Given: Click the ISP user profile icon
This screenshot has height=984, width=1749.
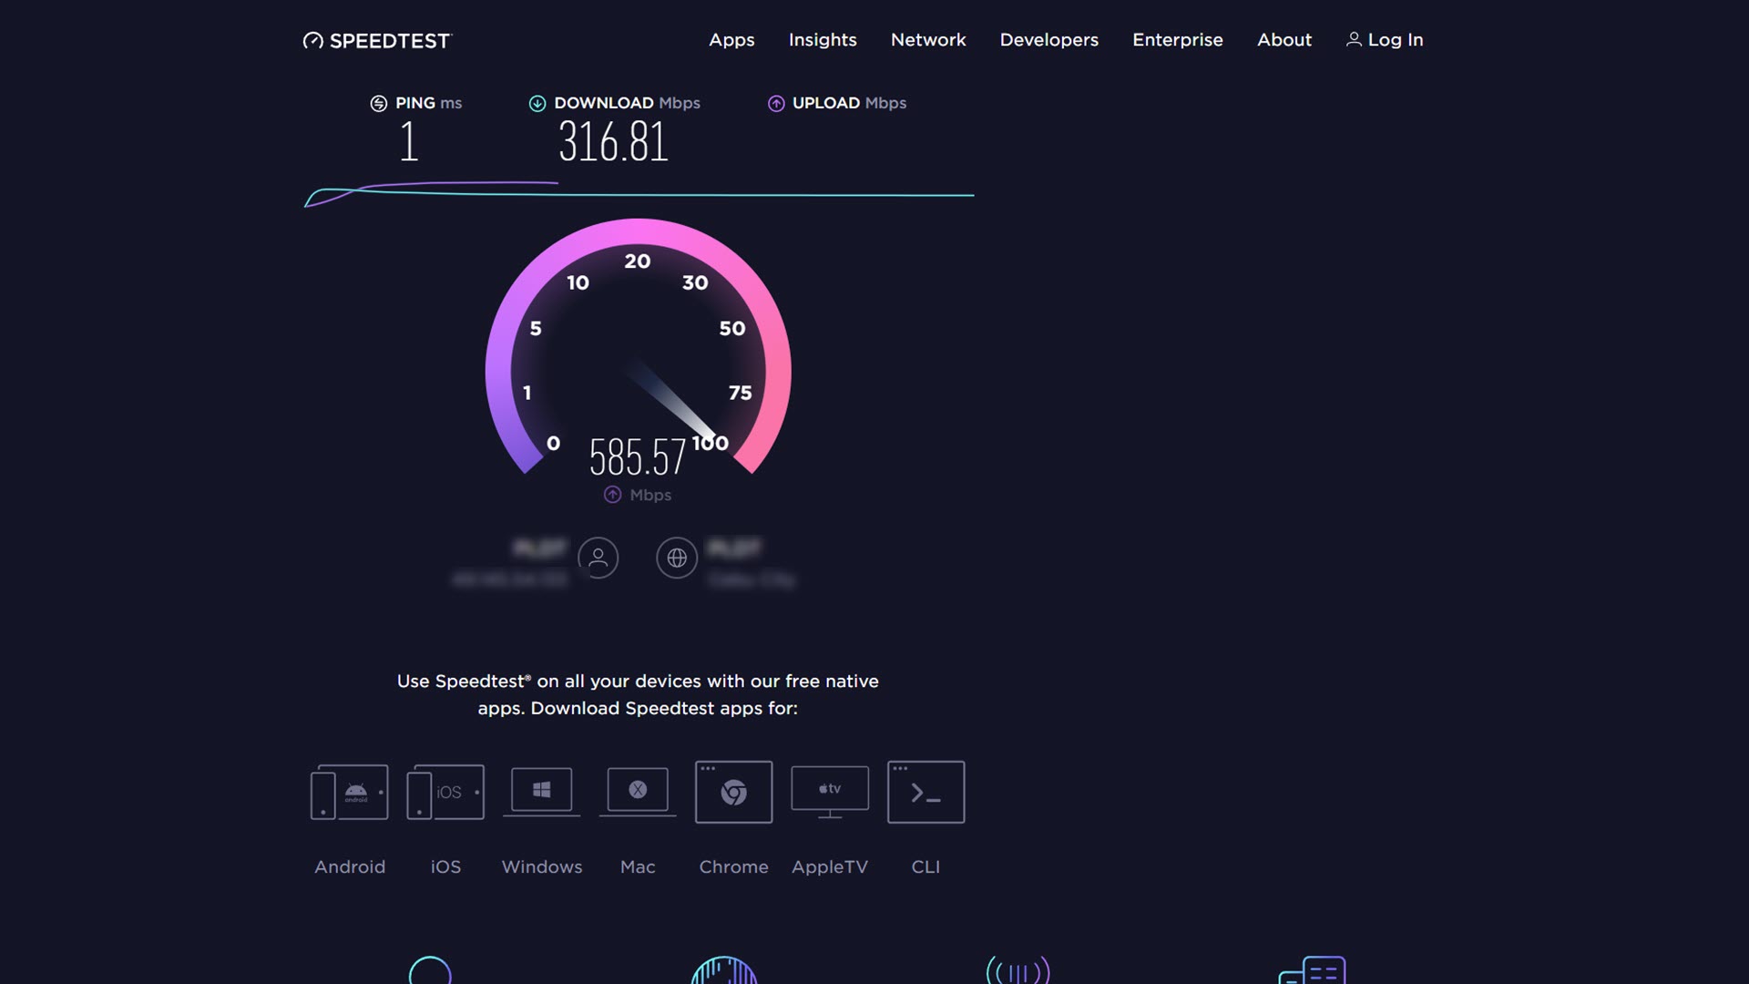Looking at the screenshot, I should click(598, 558).
